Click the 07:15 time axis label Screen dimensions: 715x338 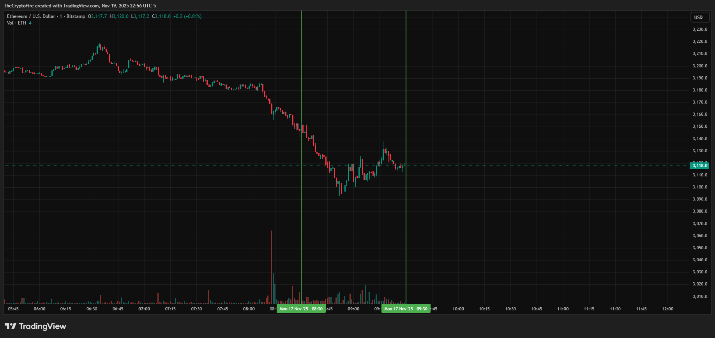(x=170, y=309)
